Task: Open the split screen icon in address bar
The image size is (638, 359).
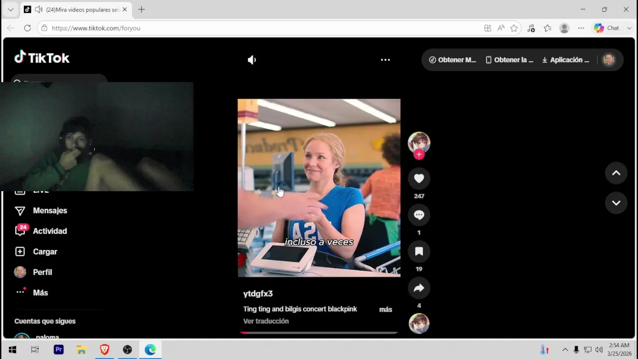Action: pyautogui.click(x=487, y=28)
